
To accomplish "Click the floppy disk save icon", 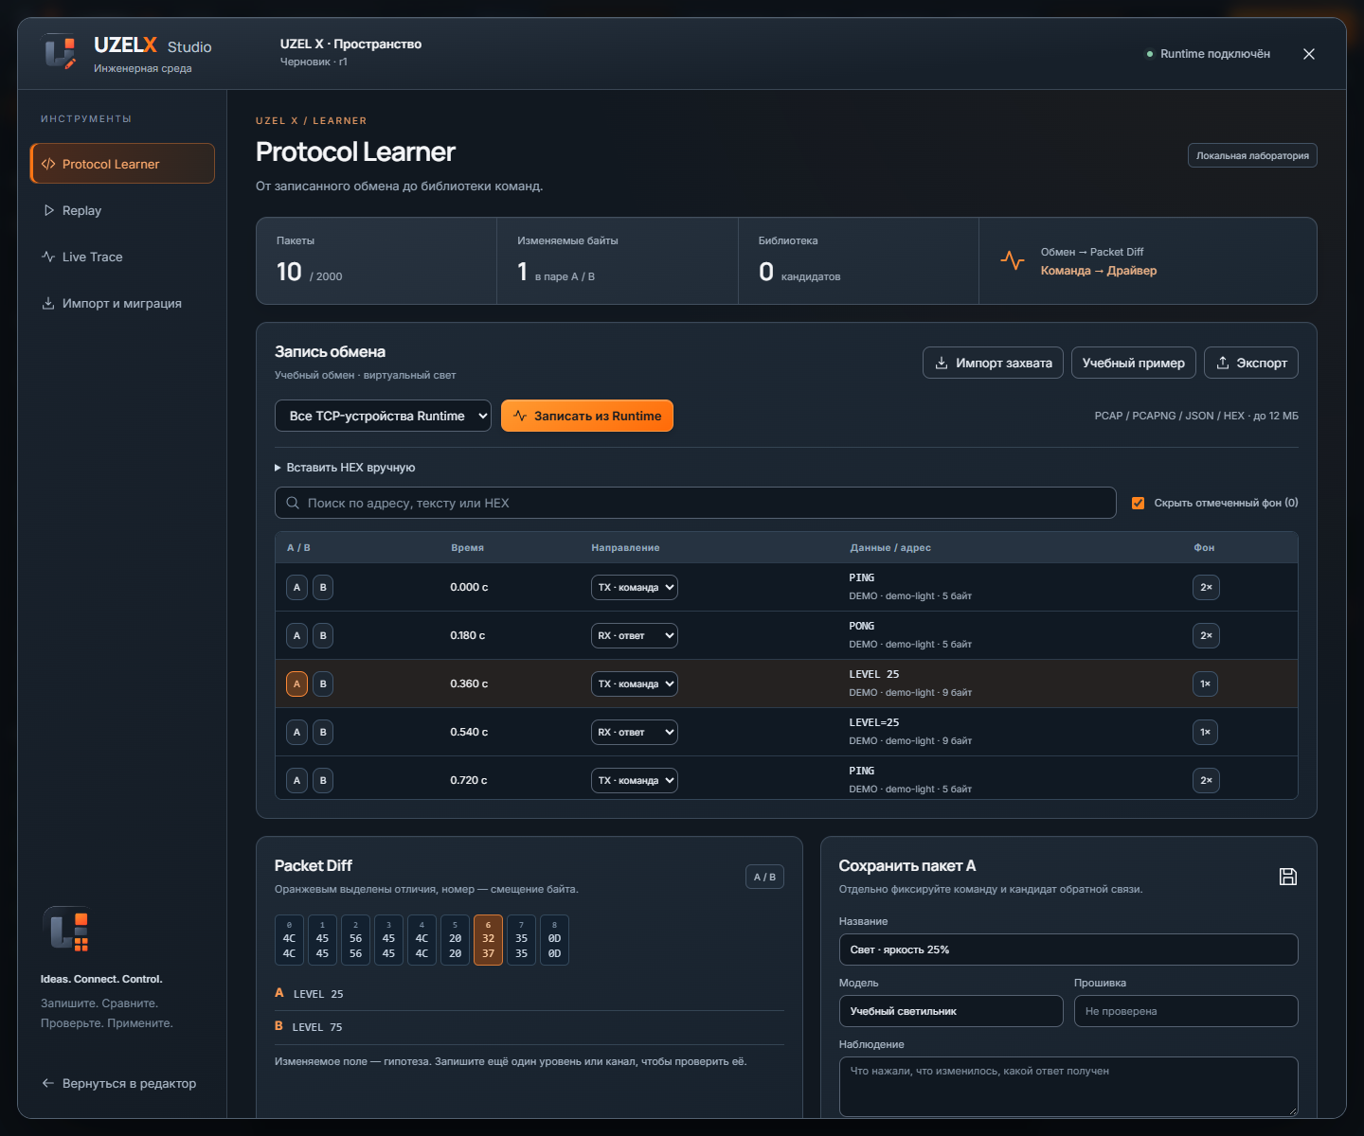I will 1288,877.
